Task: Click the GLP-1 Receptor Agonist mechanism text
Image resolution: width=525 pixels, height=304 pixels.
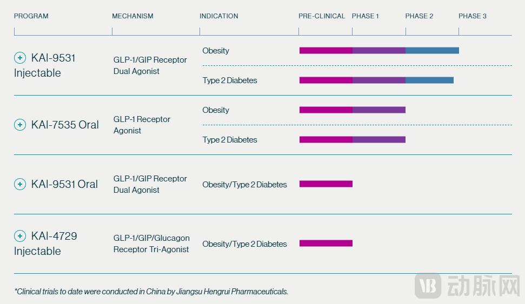Action: point(142,125)
